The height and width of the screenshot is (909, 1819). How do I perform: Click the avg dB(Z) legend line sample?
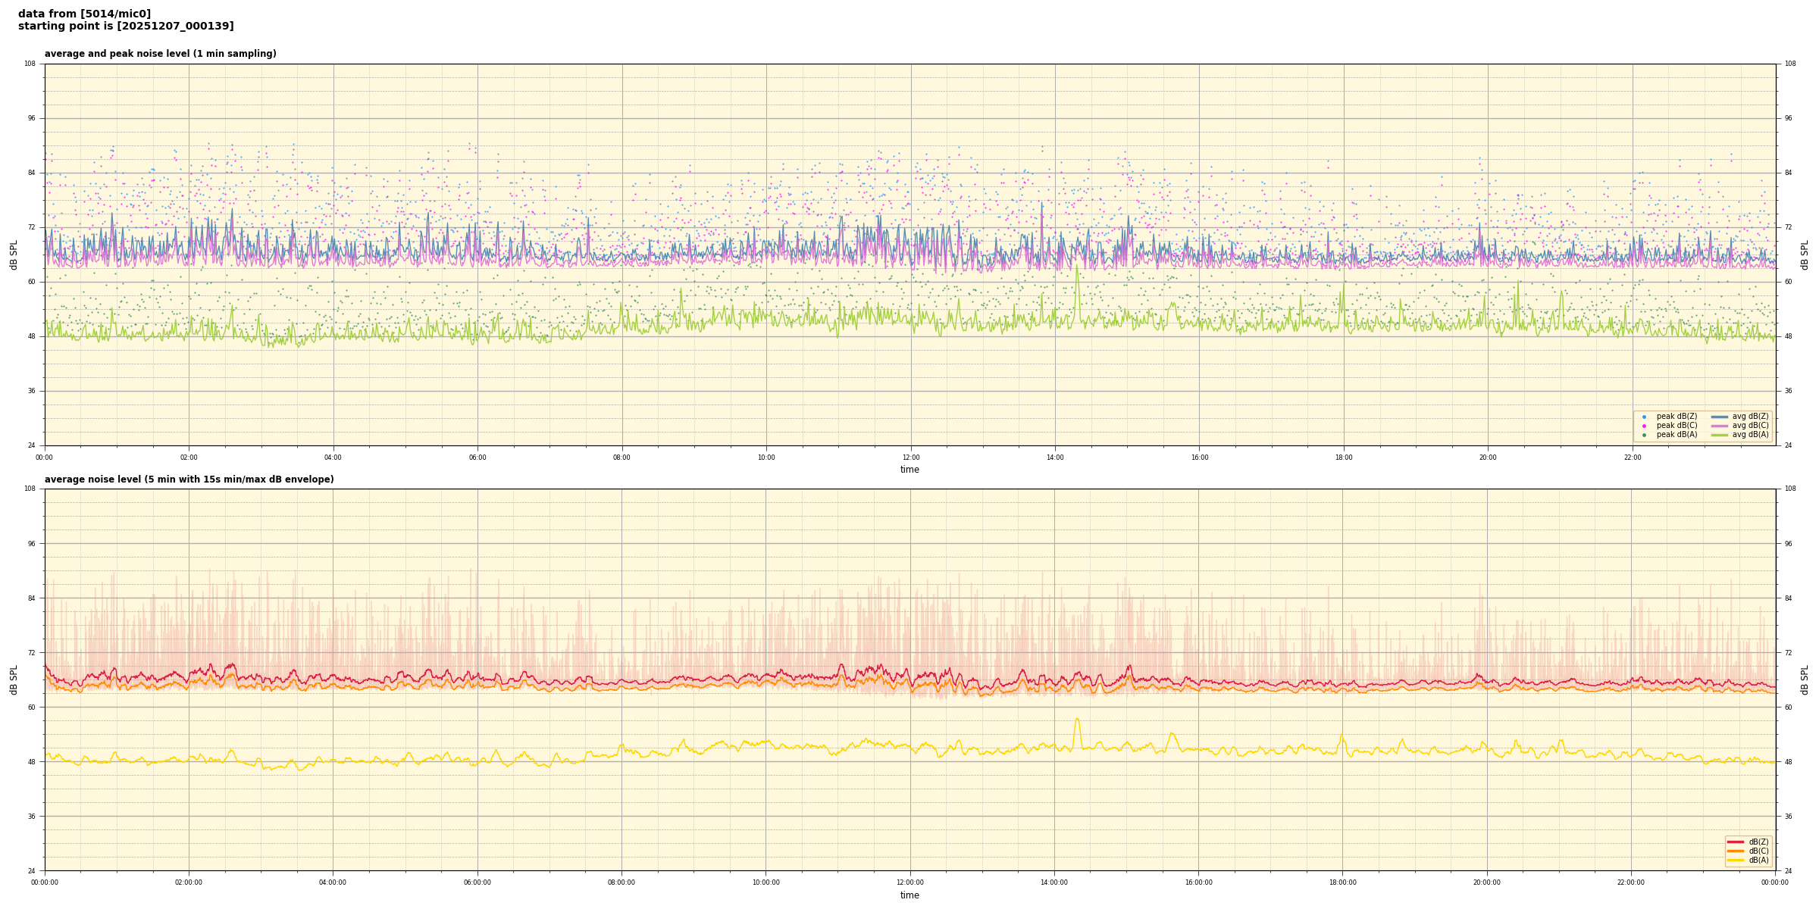click(x=1720, y=417)
